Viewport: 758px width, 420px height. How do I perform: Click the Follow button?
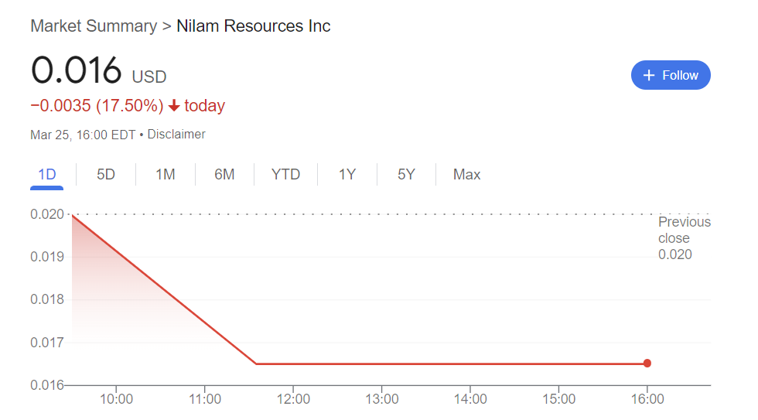tap(671, 75)
